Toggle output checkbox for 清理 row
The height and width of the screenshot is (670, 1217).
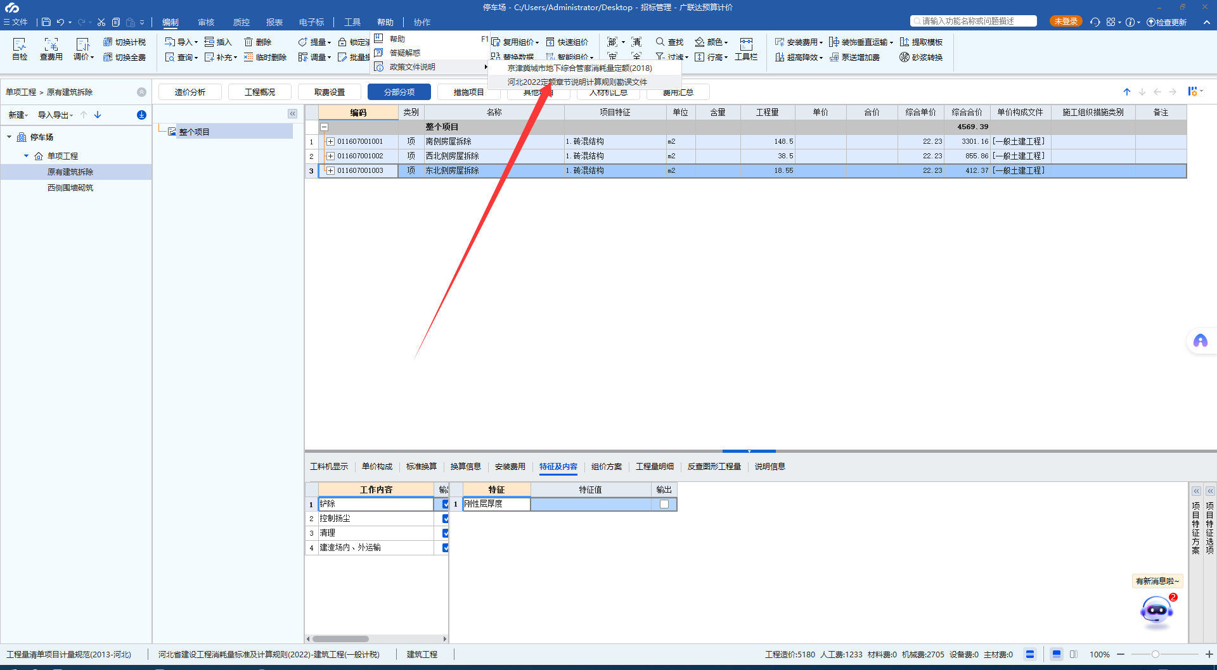tap(445, 533)
